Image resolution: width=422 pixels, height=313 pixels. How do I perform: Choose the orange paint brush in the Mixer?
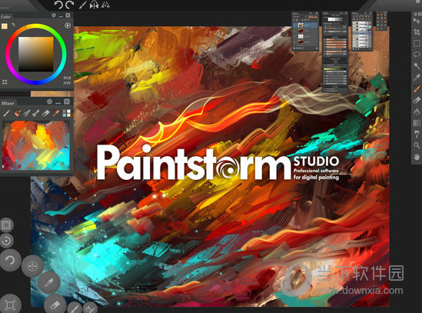click(x=17, y=113)
